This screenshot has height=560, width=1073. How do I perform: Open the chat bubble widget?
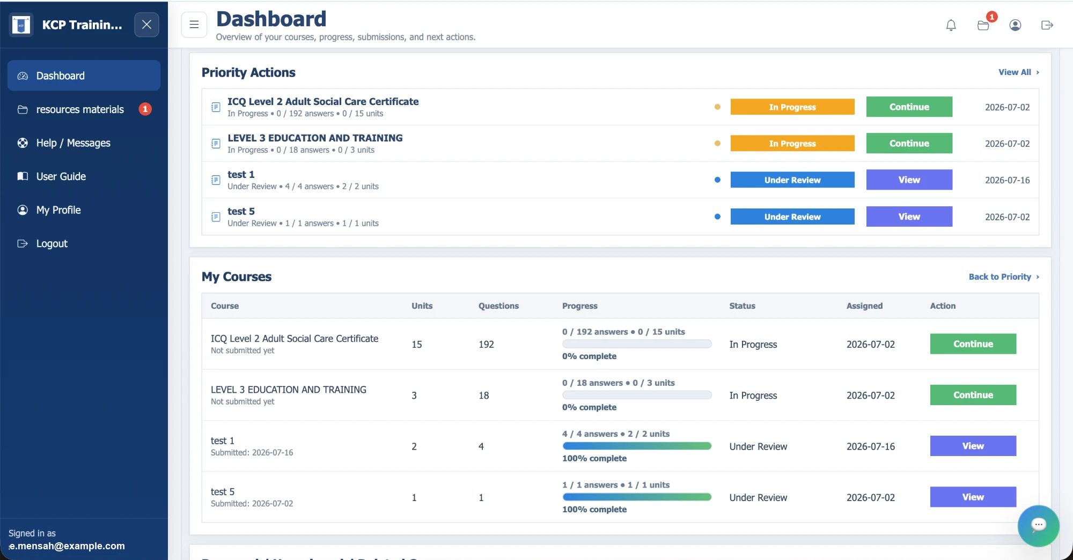(1039, 525)
